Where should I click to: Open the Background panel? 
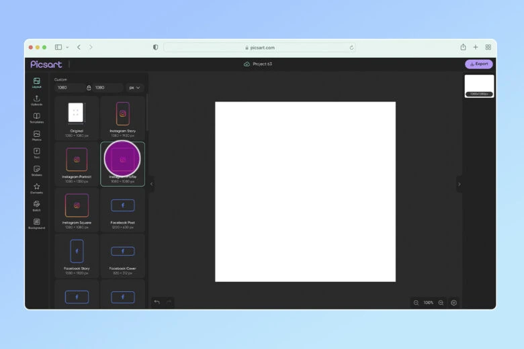click(x=36, y=223)
